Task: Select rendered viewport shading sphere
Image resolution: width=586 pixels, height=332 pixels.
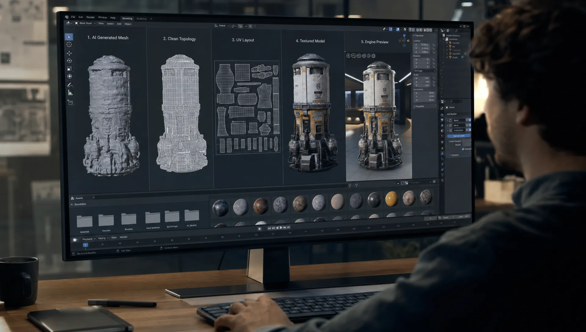Action: (x=431, y=30)
